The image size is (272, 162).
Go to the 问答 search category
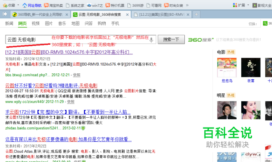(x=88, y=24)
